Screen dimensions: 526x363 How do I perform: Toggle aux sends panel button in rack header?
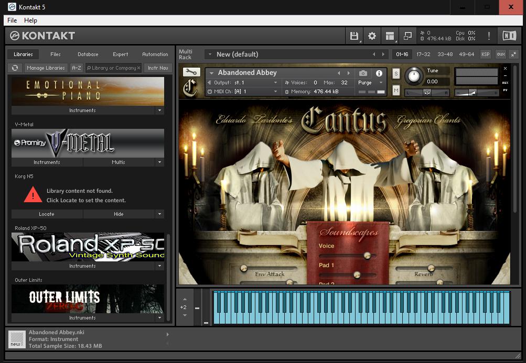click(x=500, y=54)
